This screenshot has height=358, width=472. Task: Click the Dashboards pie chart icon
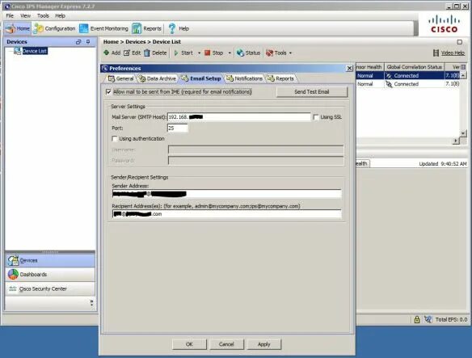click(x=13, y=275)
